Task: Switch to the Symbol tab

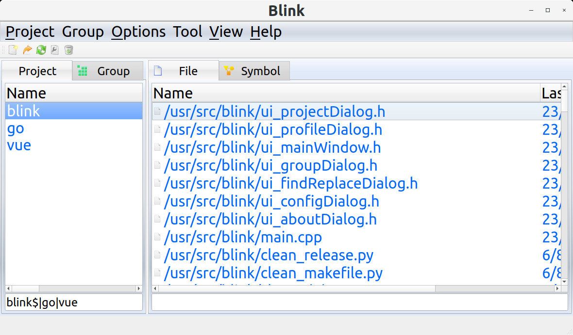Action: click(x=255, y=71)
